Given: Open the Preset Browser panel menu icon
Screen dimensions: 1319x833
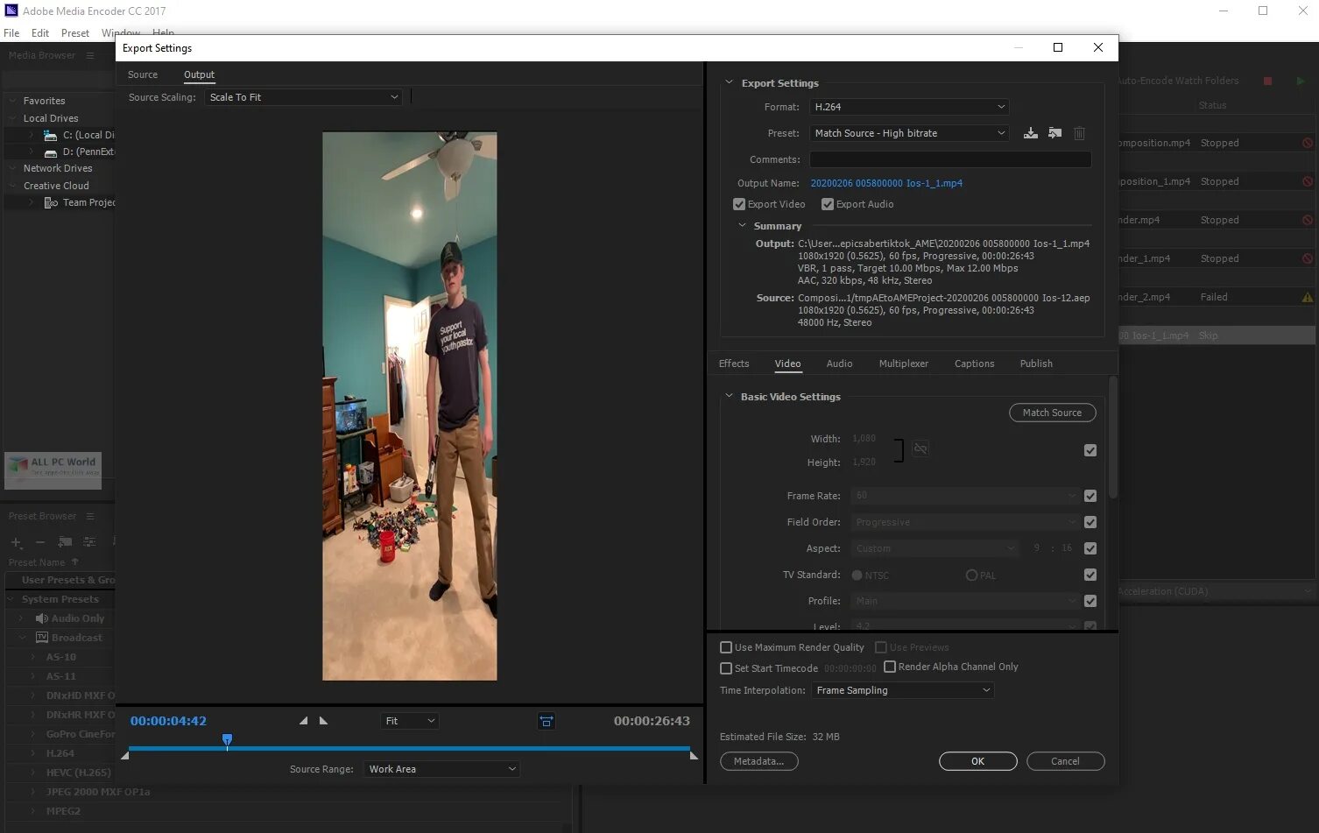Looking at the screenshot, I should pos(89,516).
